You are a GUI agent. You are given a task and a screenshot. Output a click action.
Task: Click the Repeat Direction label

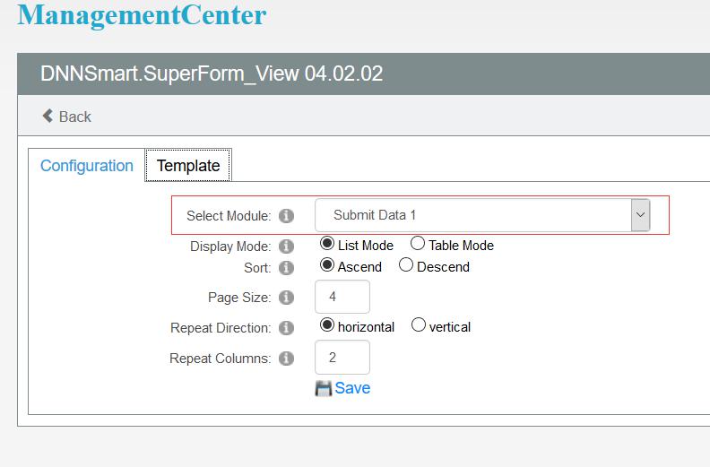pyautogui.click(x=221, y=328)
